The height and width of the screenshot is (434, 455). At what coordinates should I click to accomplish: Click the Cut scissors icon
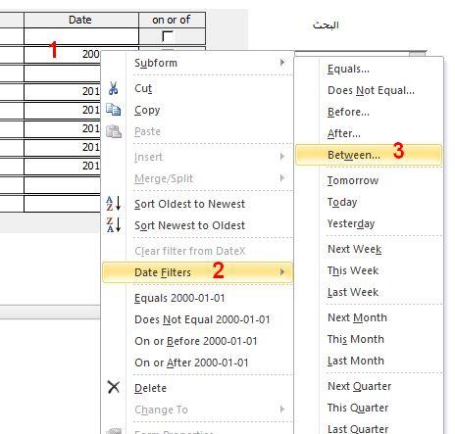pyautogui.click(x=113, y=88)
